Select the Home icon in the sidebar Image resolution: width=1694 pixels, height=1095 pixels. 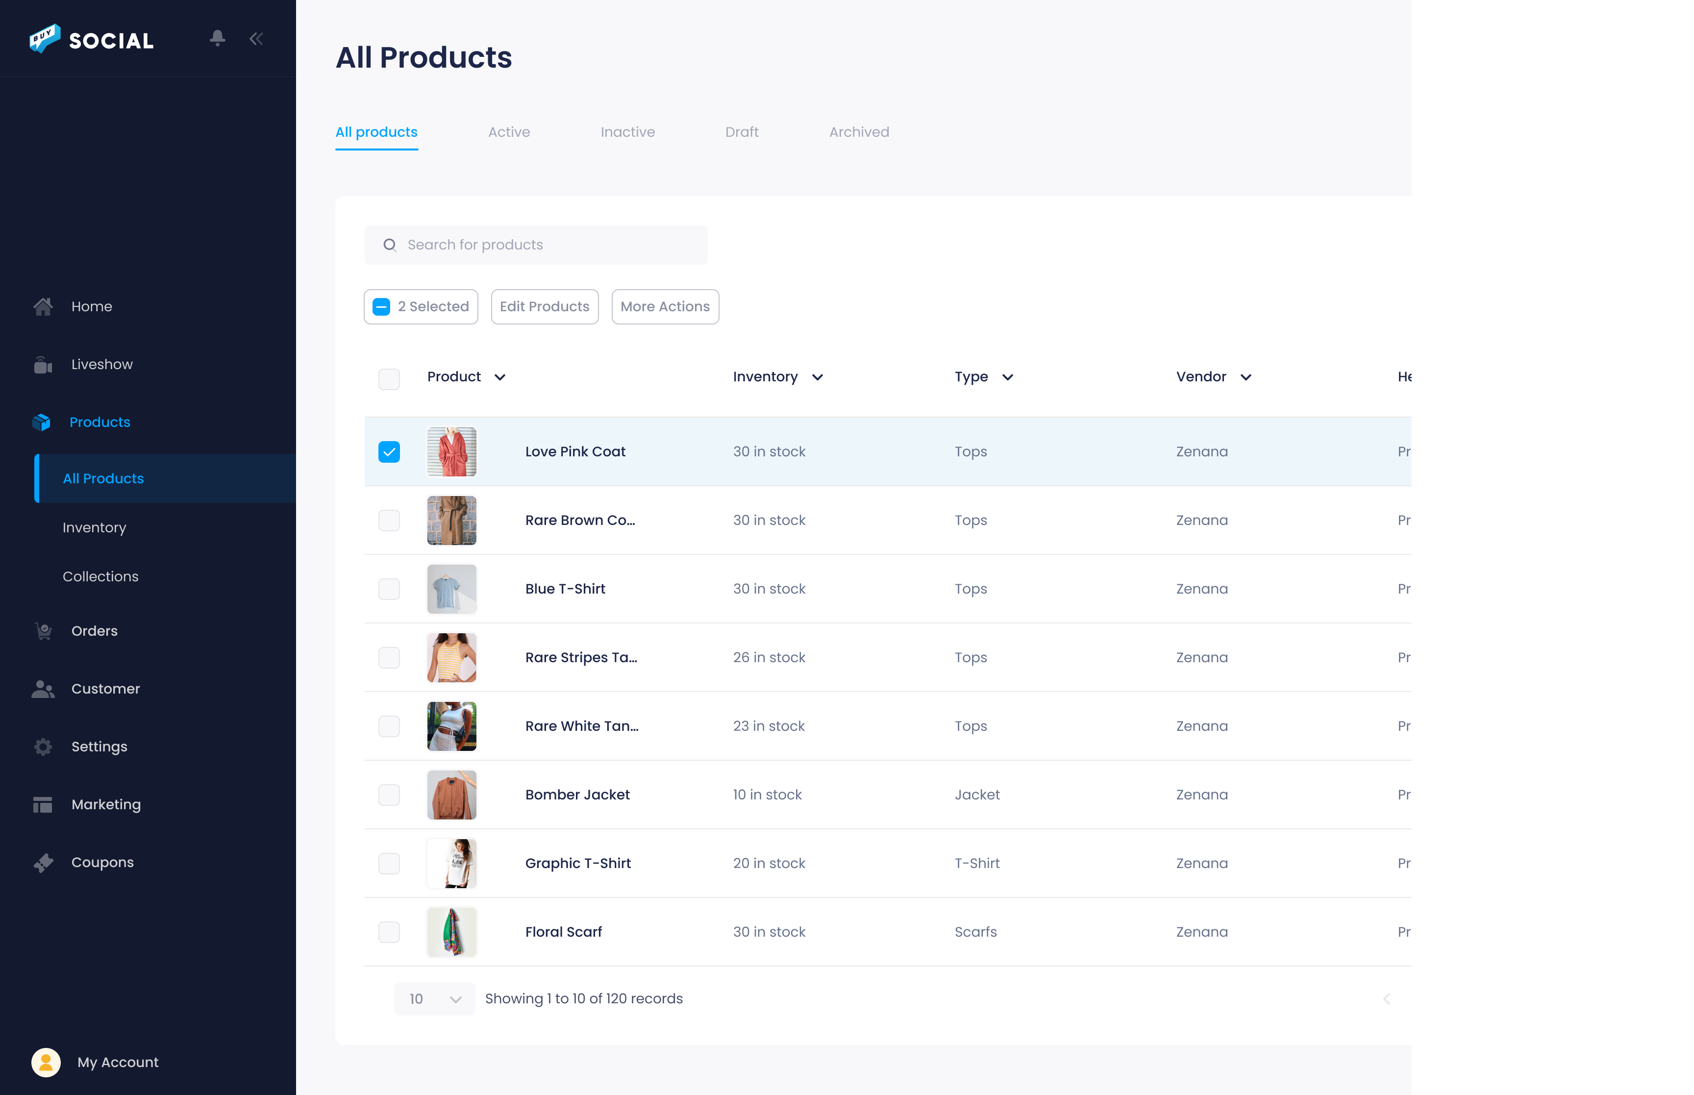click(x=42, y=306)
